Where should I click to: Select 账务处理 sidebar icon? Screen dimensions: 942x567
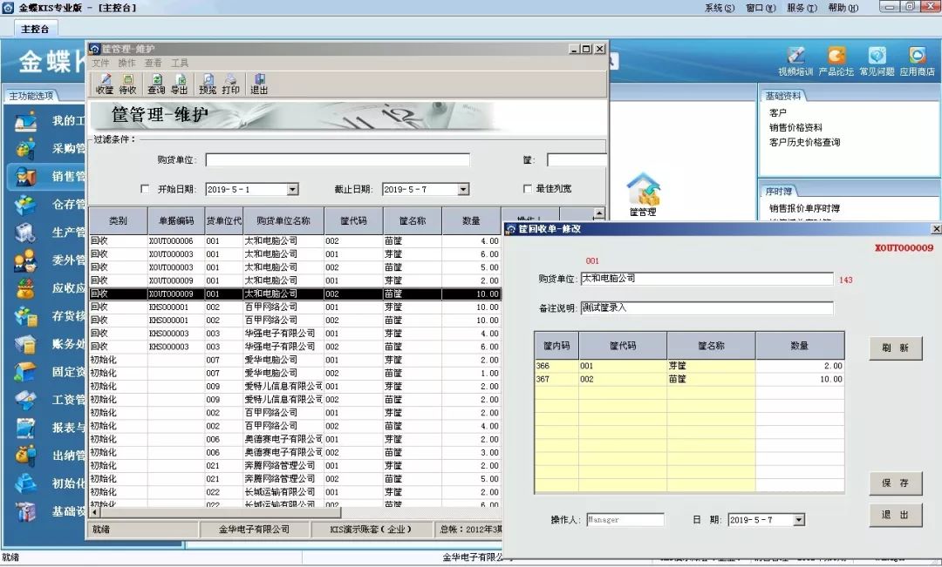click(x=26, y=344)
